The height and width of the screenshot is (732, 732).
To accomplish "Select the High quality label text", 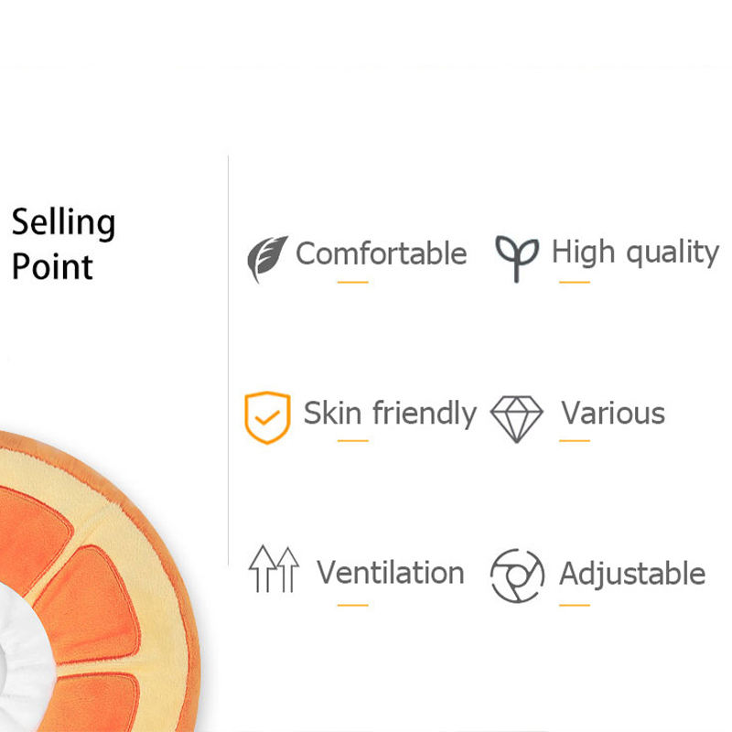I will [x=635, y=253].
